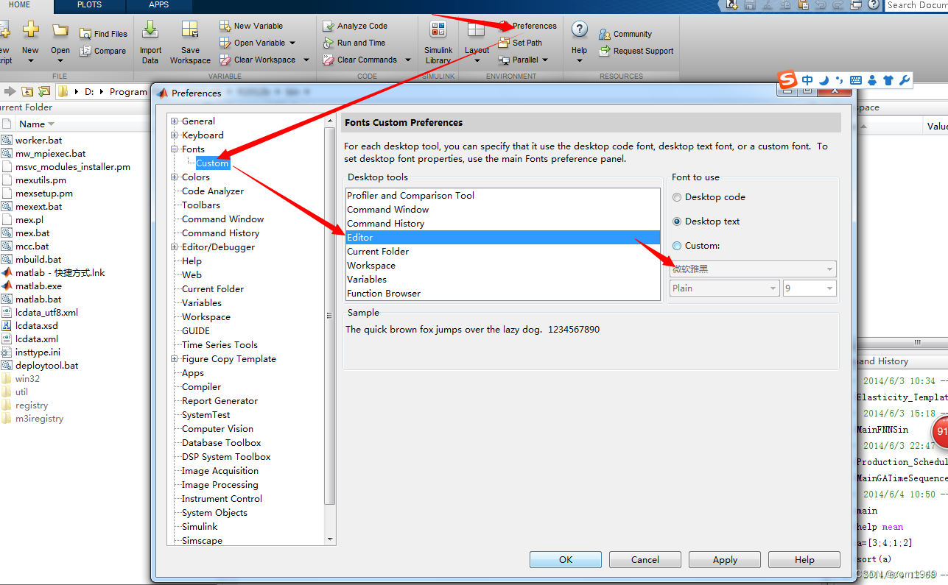Select the Desktop text radio button
This screenshot has height=585, width=948.
coord(677,221)
